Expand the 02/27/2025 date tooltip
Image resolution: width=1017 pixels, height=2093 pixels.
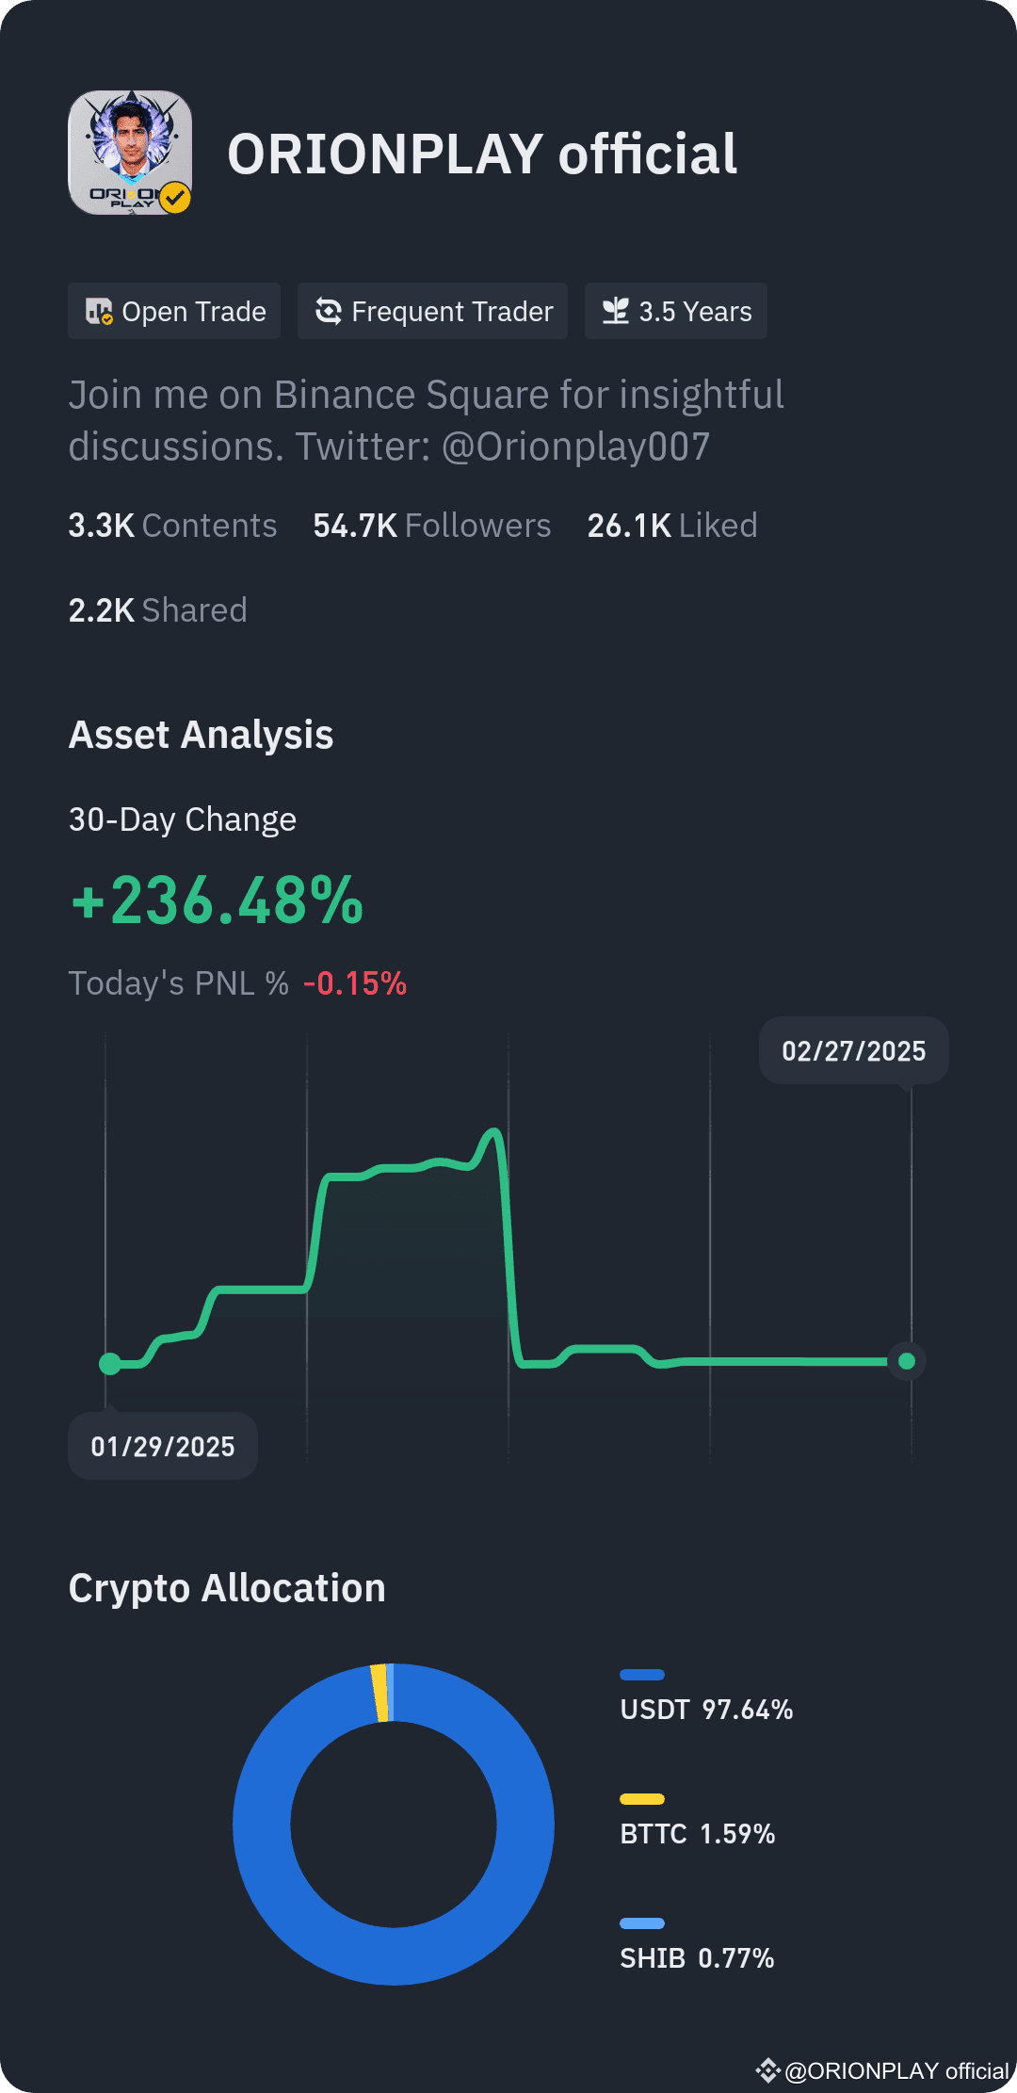tap(853, 1050)
